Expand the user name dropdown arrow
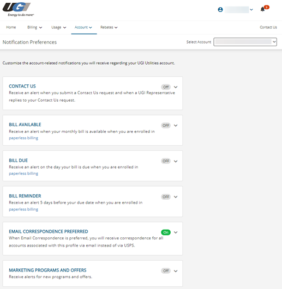282x289 pixels. point(251,10)
